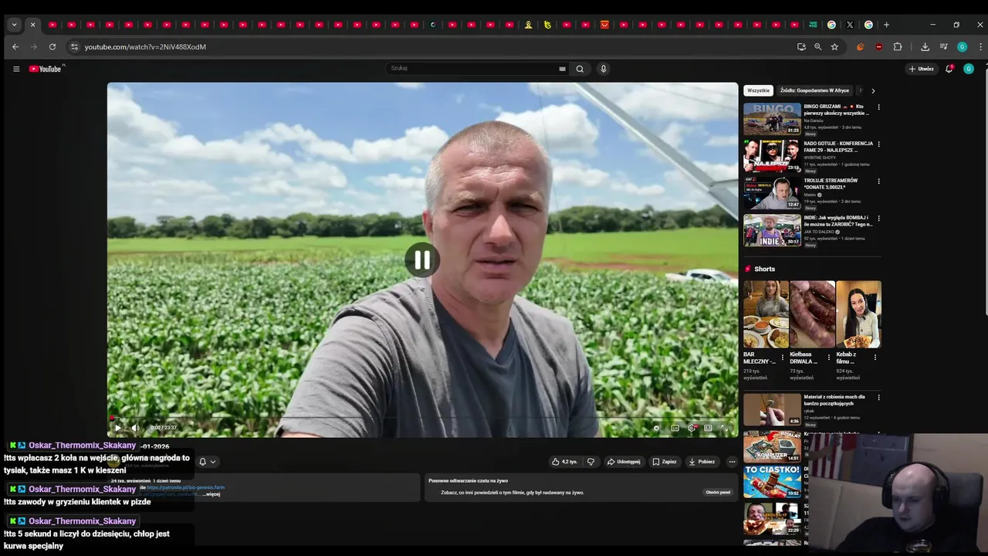Open the Chrome three-dot menu
This screenshot has height=556, width=988.
(x=980, y=47)
